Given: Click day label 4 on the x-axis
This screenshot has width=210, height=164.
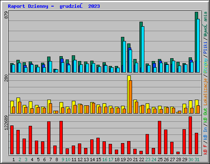Looking at the screenshot, I should tap(32, 159).
